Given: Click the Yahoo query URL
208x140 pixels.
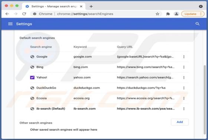Looking at the screenshot, I should (145, 77).
